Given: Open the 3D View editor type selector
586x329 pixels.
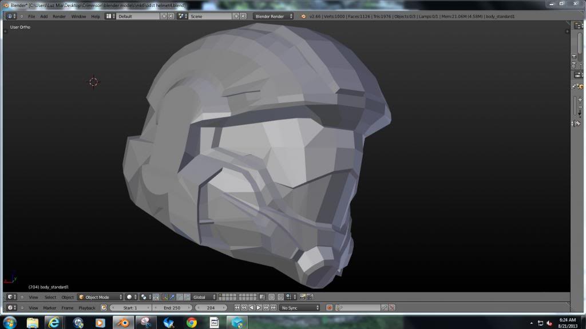Looking at the screenshot, I should 11,297.
